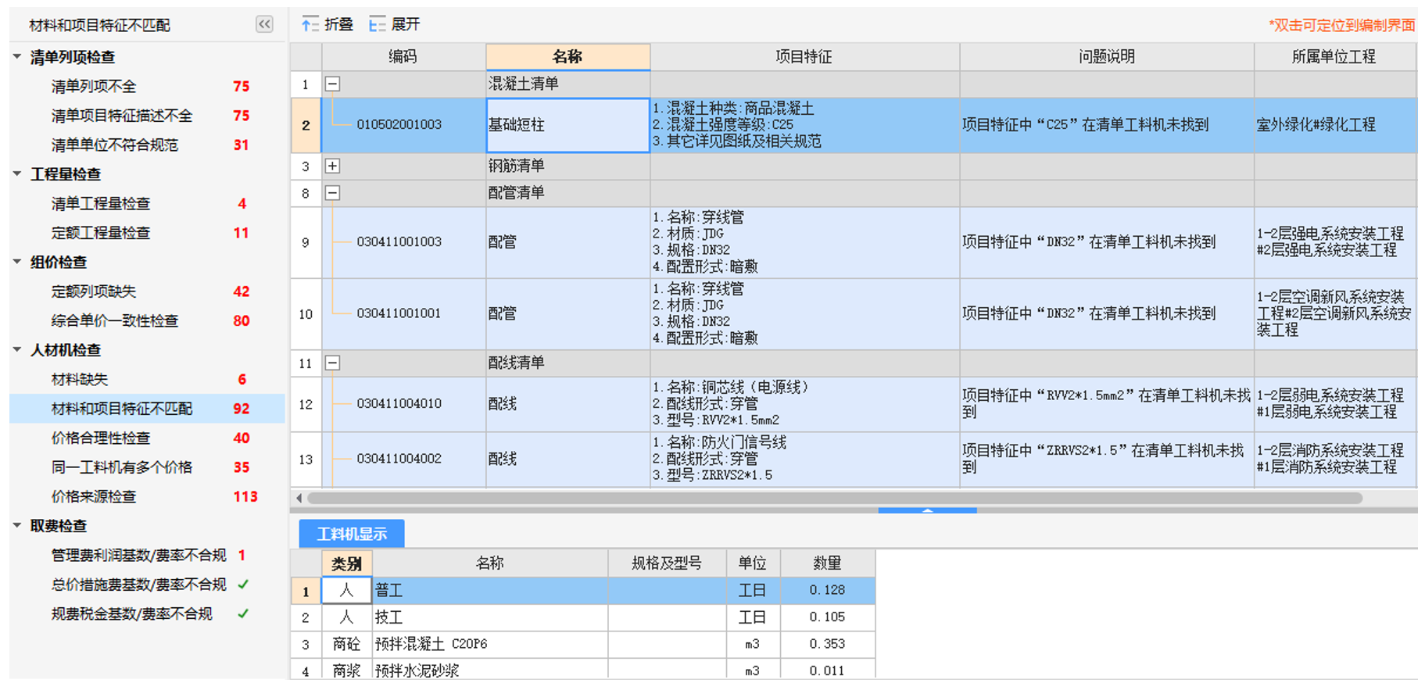
Task: Collapse the 工程量检查 tree section
Action: point(17,173)
